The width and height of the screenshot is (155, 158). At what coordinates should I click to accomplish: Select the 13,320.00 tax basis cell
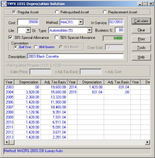pos(54,97)
